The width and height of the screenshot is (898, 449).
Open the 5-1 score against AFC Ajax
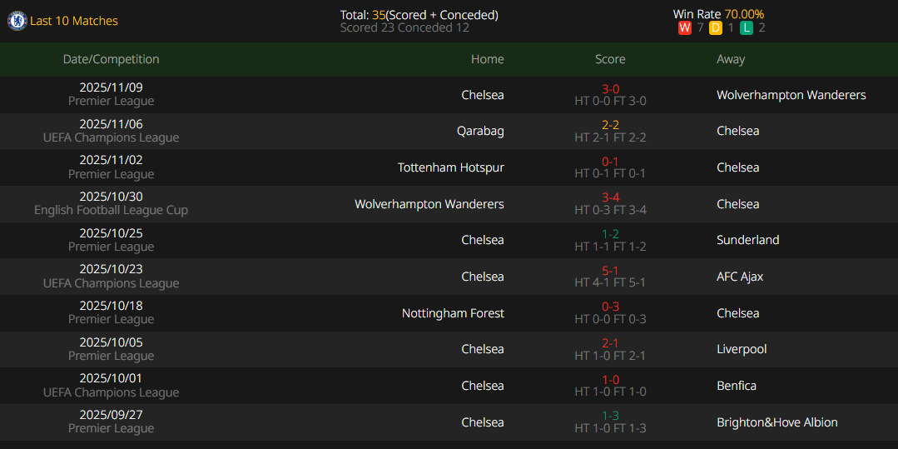tap(610, 270)
